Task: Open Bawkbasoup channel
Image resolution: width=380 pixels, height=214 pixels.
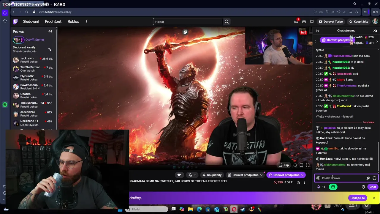Action: 33,87
